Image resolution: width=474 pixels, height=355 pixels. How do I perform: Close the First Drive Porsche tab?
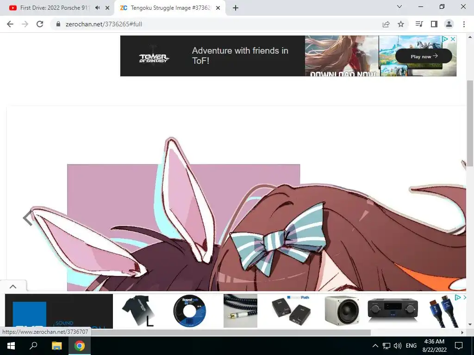click(x=107, y=8)
